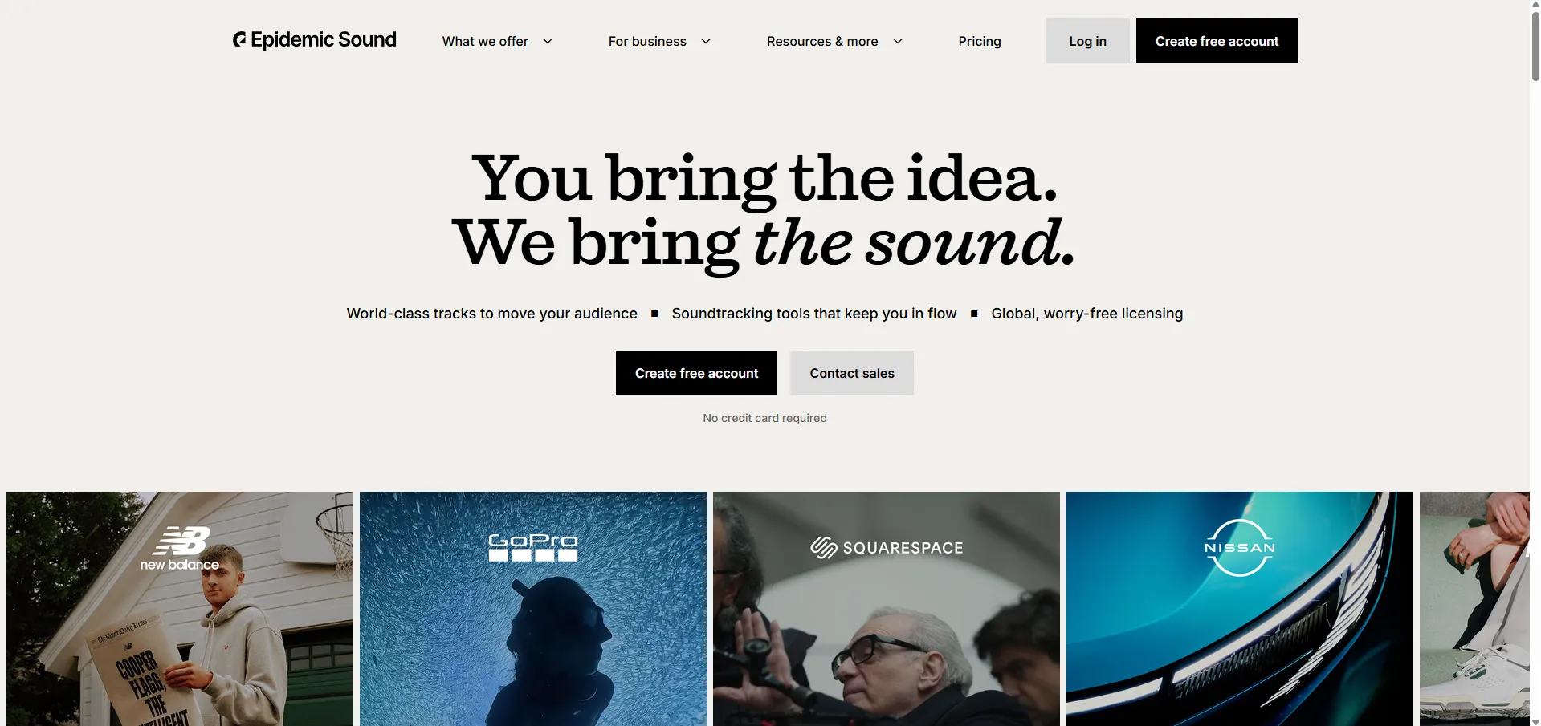Click Create free account below the headline
Viewport: 1541px width, 726px height.
pyautogui.click(x=696, y=373)
